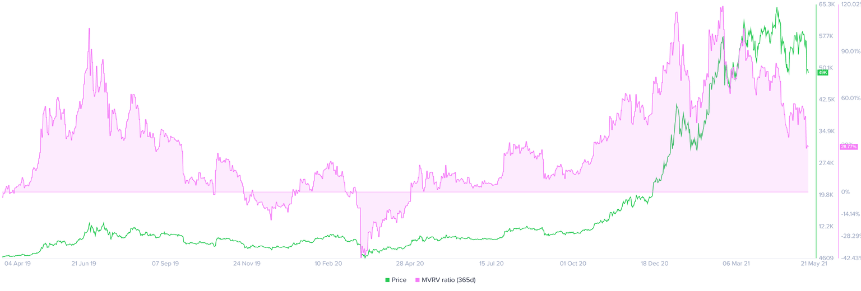
Task: Select the 21 Jun 19 date label
Action: pyautogui.click(x=84, y=262)
